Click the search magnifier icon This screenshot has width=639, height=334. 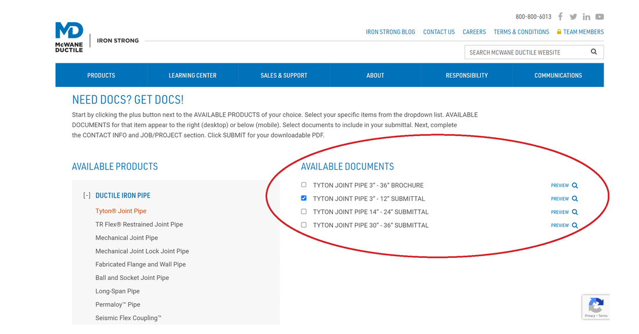tap(594, 52)
